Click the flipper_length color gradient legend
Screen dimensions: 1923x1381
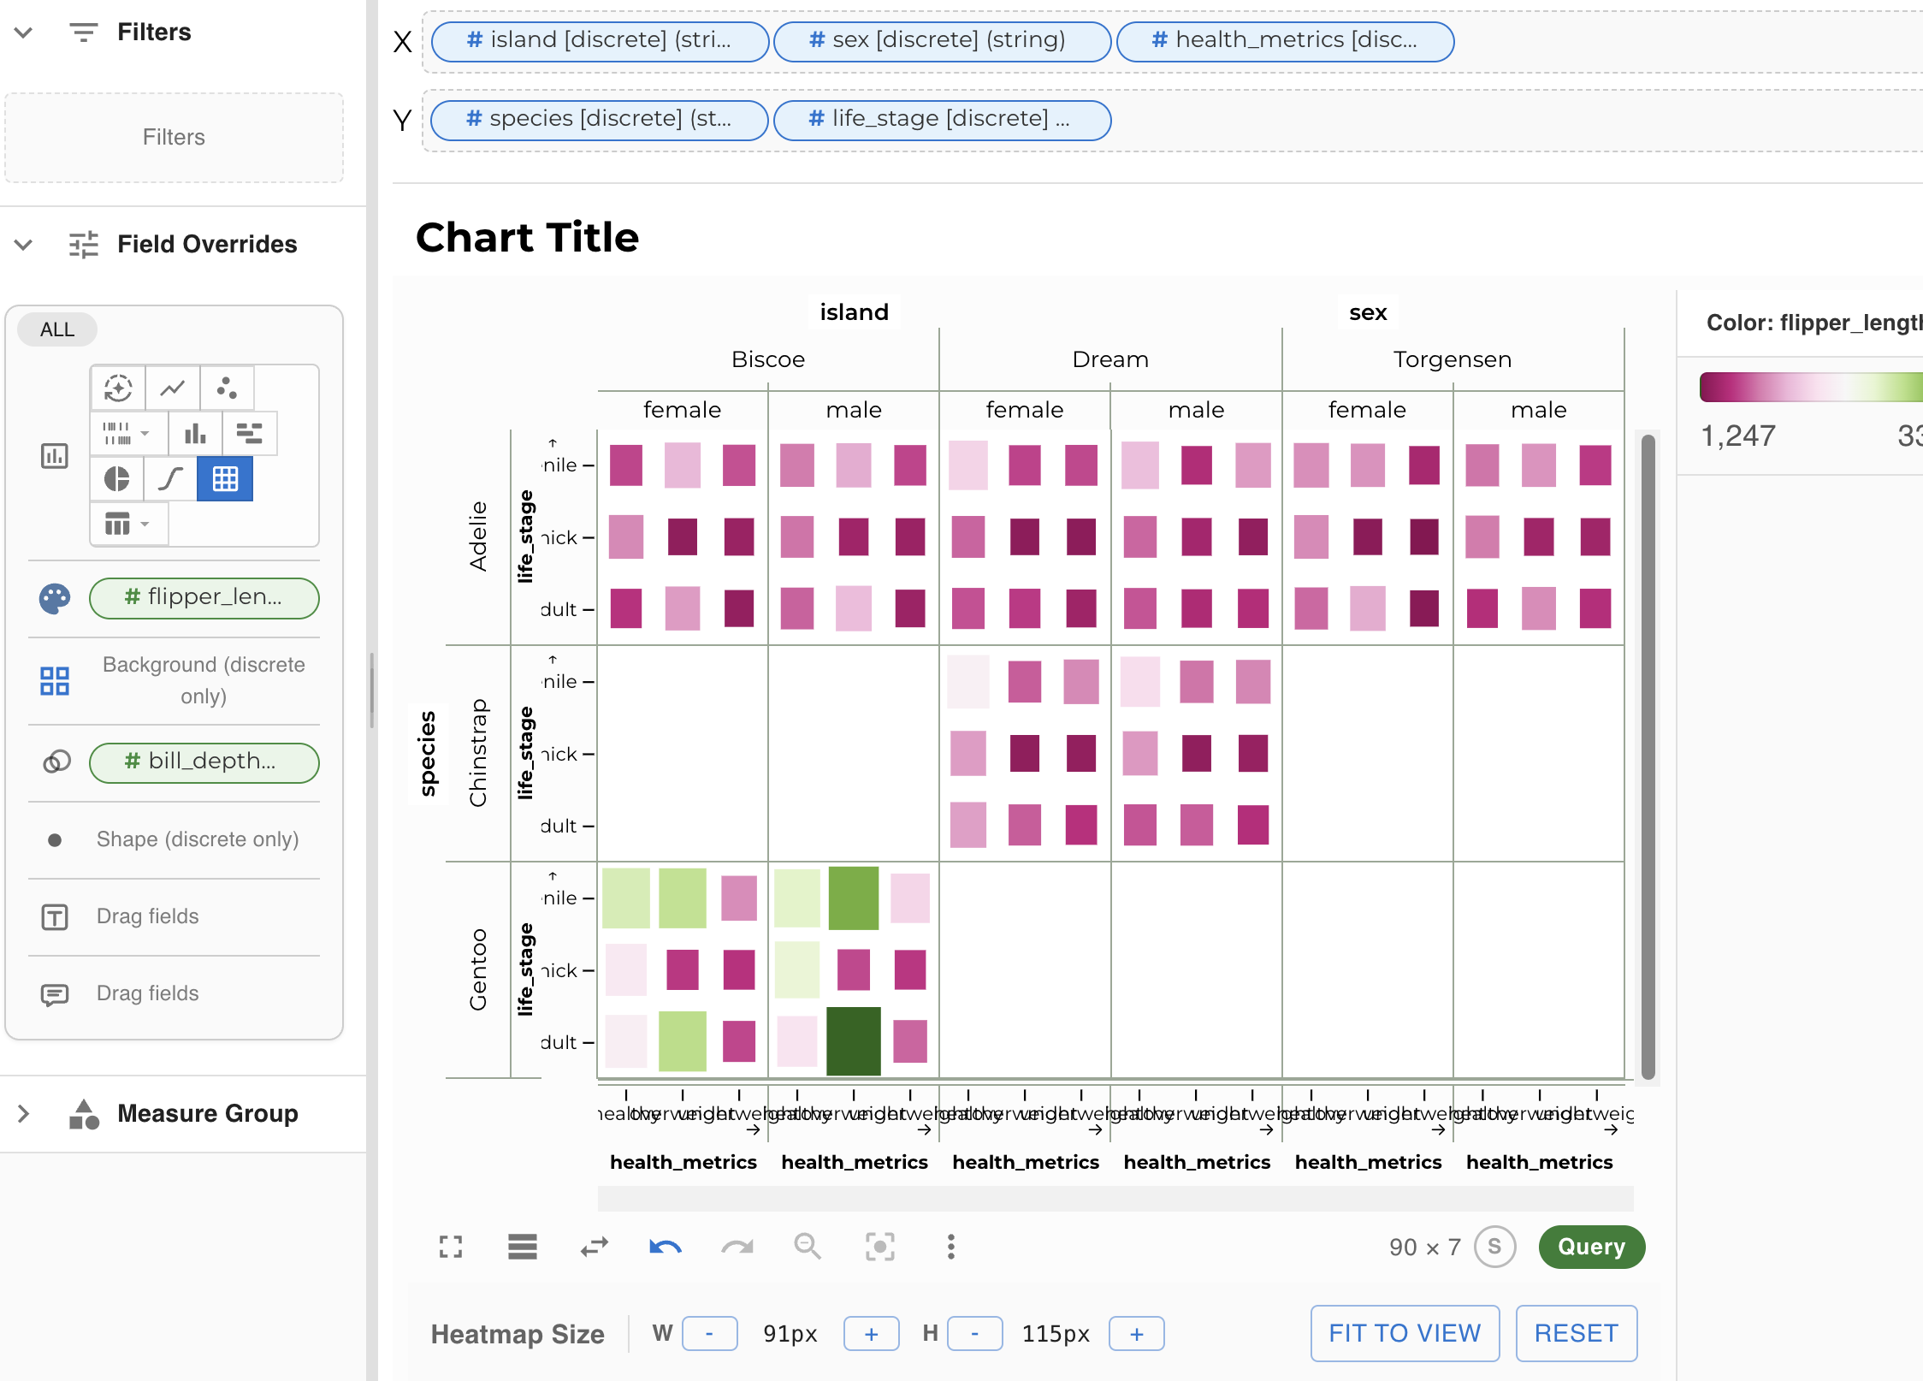point(1811,387)
